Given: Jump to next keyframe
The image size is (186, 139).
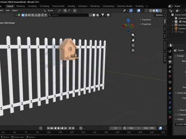Looking at the screenshot, I should pyautogui.click(x=62, y=128).
